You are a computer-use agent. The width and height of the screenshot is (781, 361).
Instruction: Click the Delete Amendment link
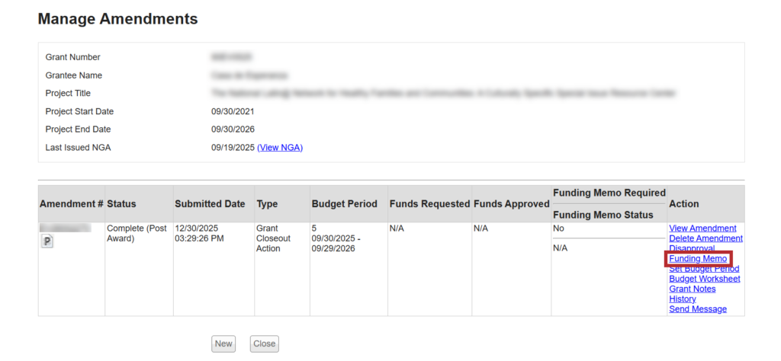click(705, 238)
